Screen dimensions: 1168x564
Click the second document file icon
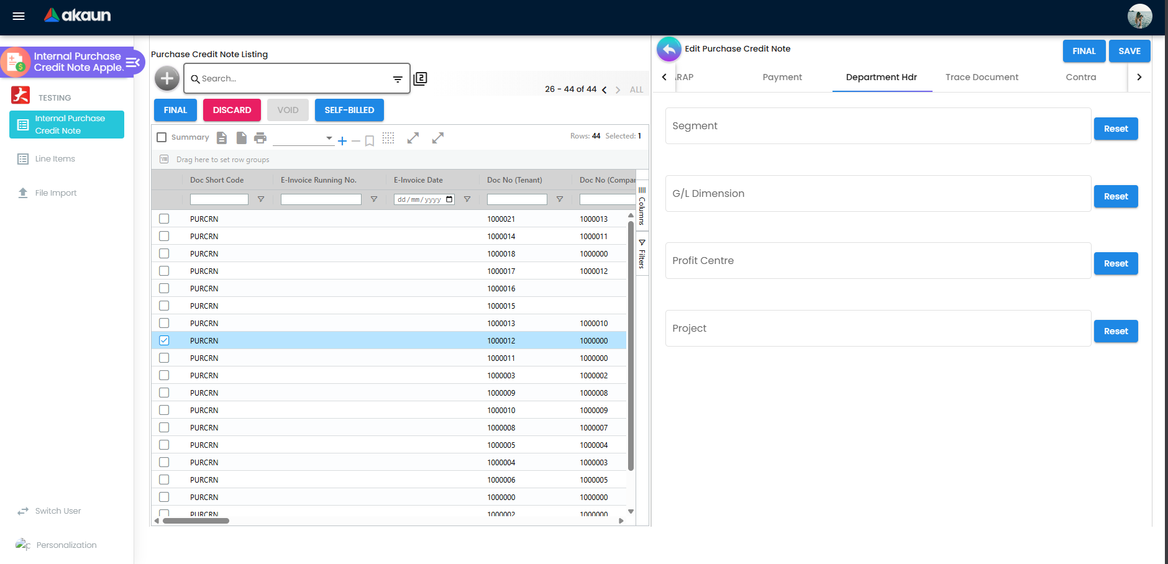pos(242,138)
